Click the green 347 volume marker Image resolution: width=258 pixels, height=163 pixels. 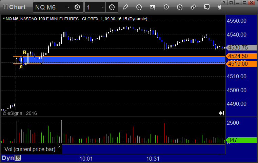pos(241,140)
